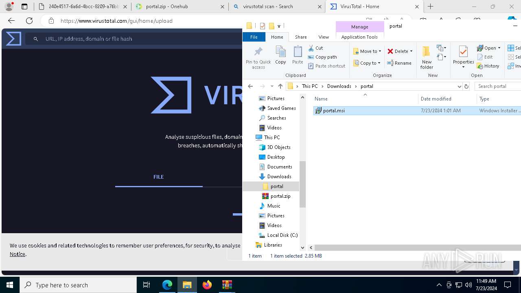
Task: Switch to the Home ribbon tab
Action: pyautogui.click(x=277, y=37)
